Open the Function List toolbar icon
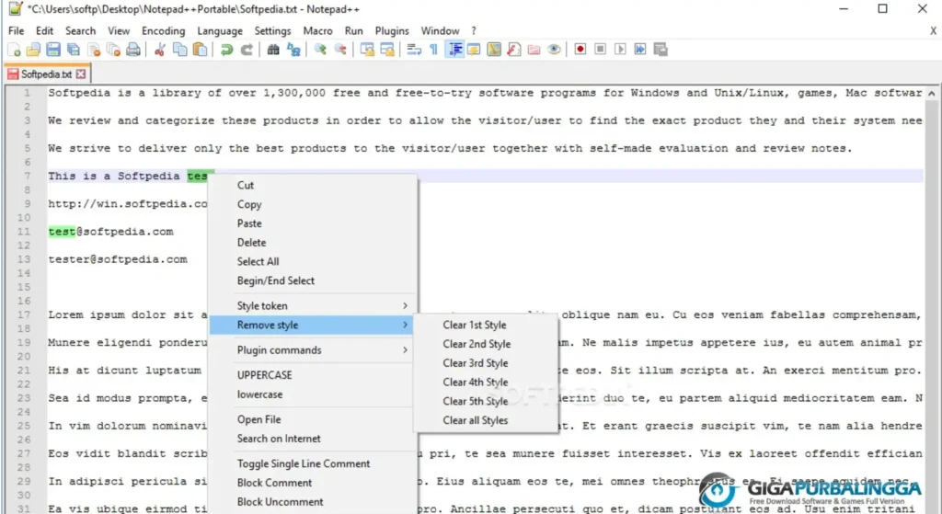 pos(513,50)
